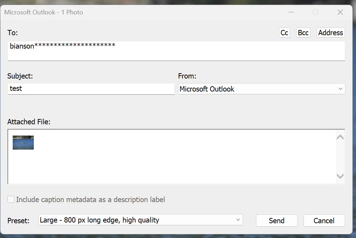Enable include caption metadata checkbox
Viewport: 356px width, 238px height.
[11, 199]
